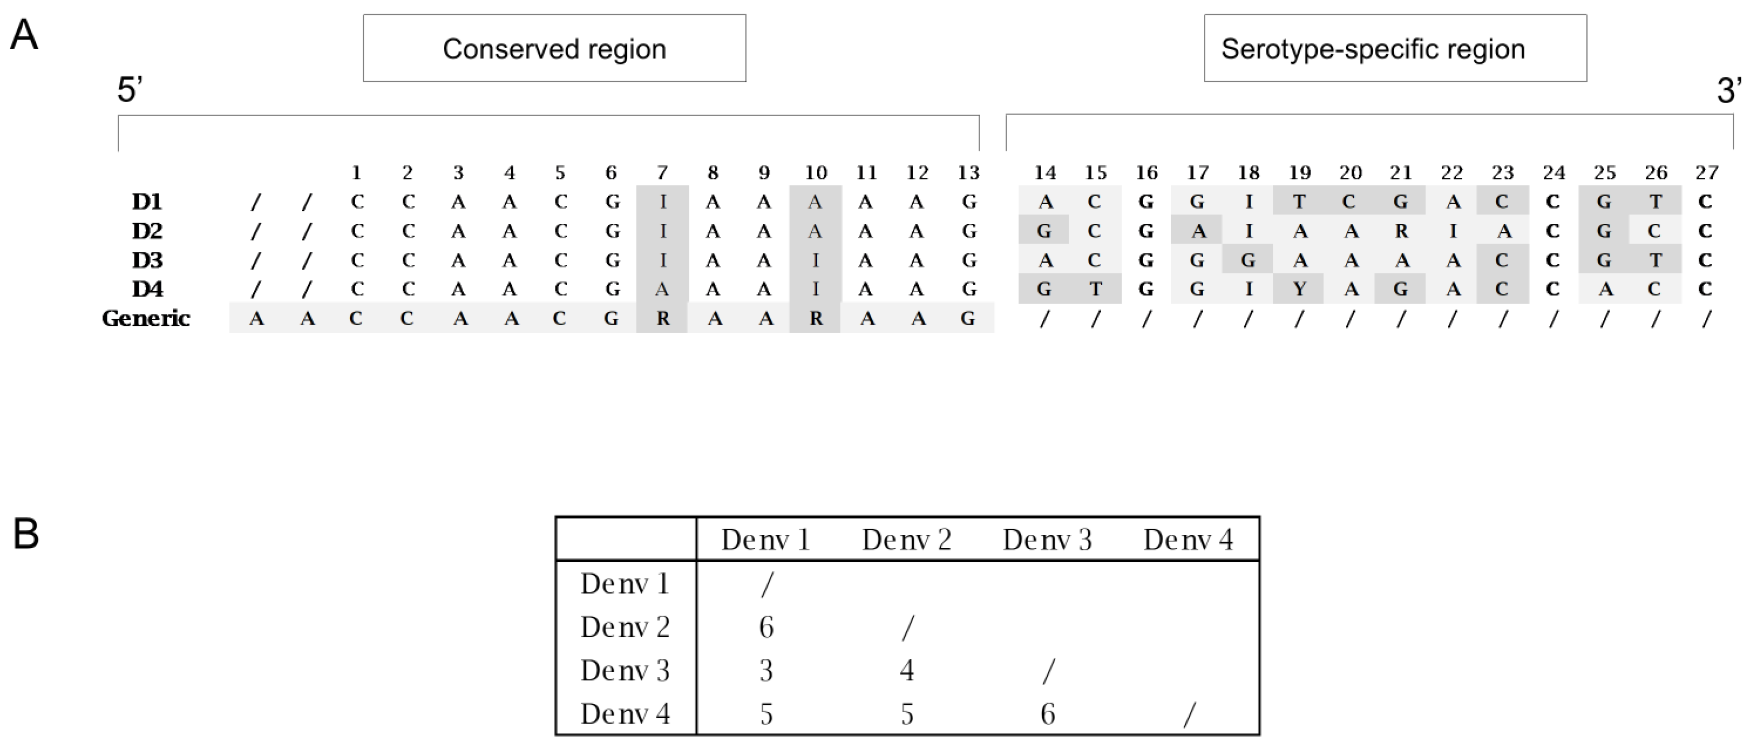Click position number 27 column header

(1706, 173)
